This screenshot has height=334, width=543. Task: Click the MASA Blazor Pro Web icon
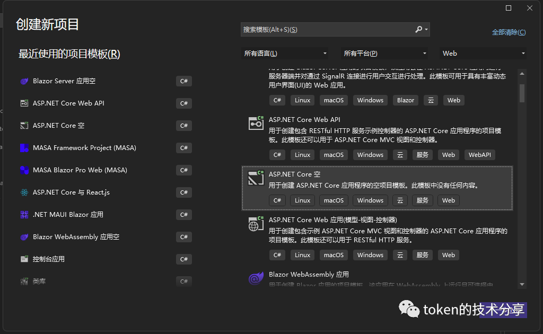coord(24,170)
